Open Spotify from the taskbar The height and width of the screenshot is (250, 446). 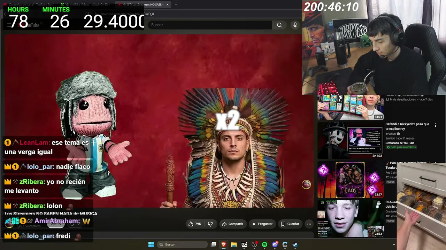click(x=264, y=244)
